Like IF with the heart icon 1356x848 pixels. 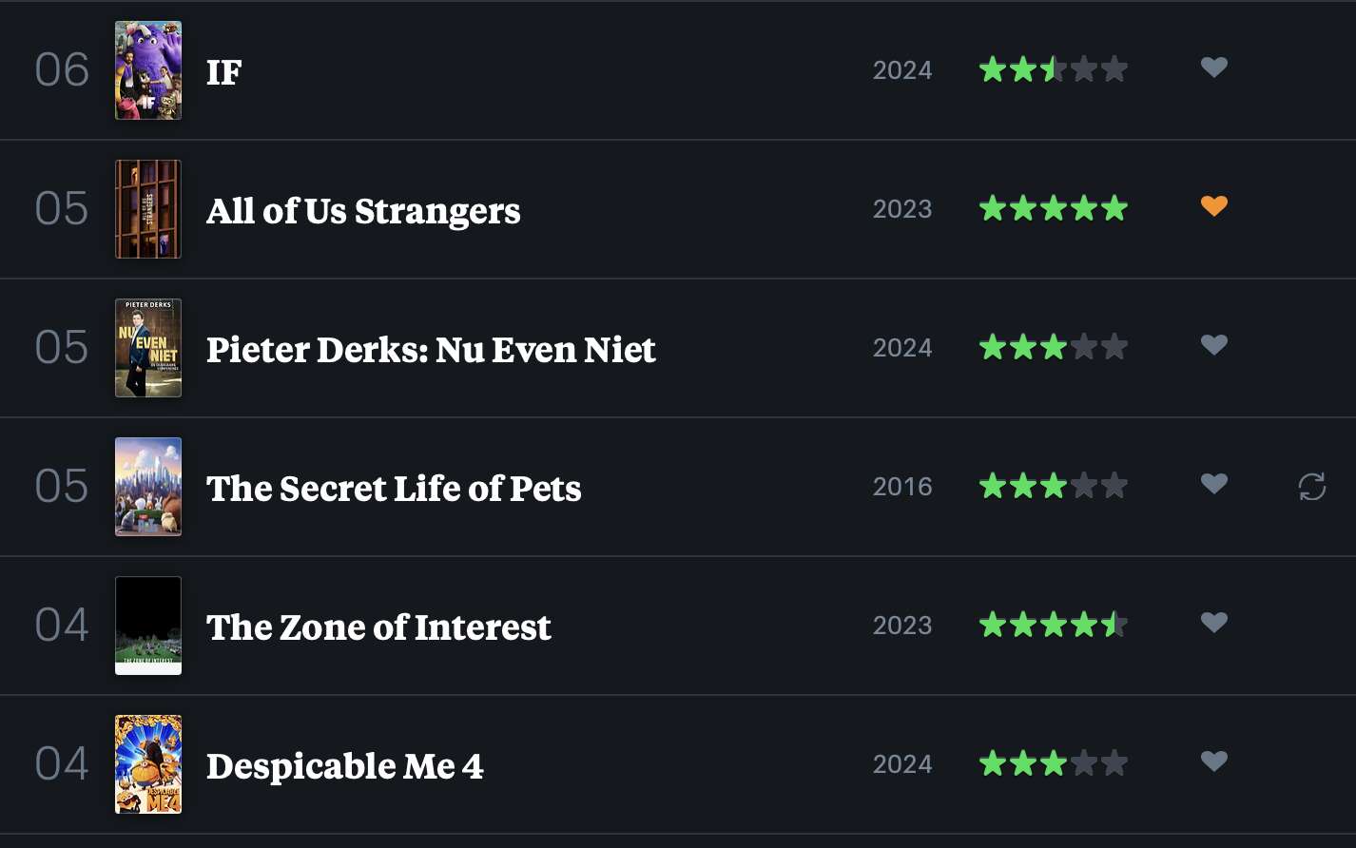(1213, 67)
